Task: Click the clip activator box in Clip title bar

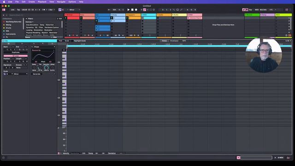Action: [3, 41]
